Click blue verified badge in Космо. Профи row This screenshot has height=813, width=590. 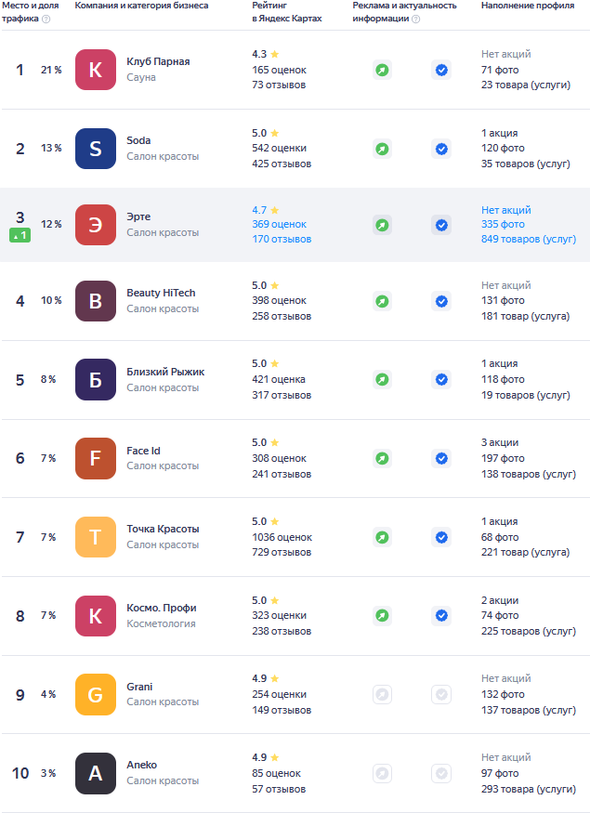coord(441,615)
